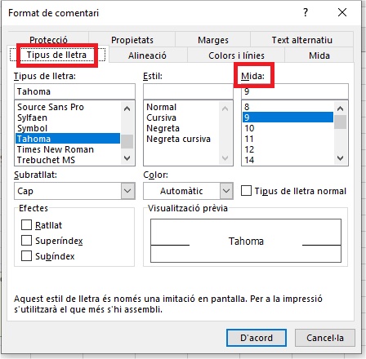The width and height of the screenshot is (366, 359).
Task: Close the Format de comentari dialog
Action: [342, 12]
